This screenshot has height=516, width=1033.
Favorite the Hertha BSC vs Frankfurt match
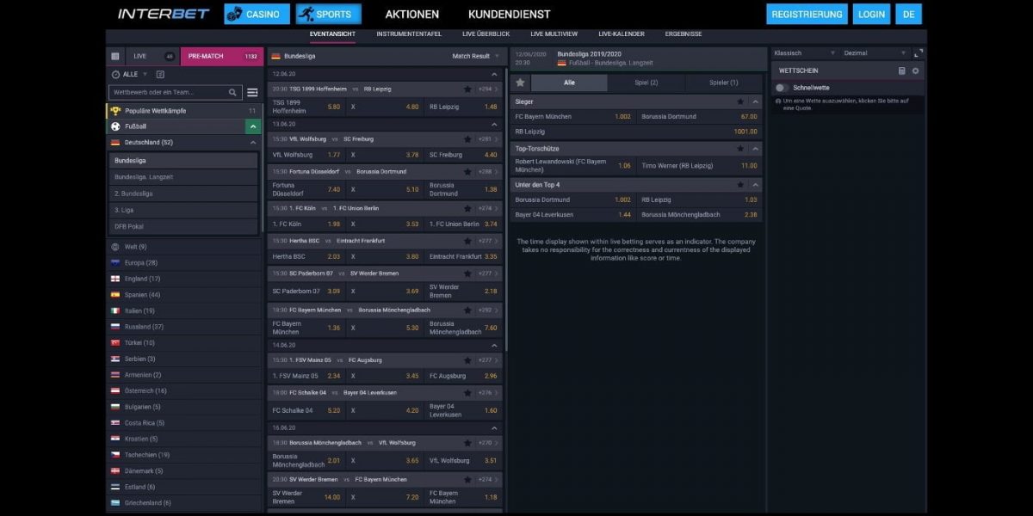click(467, 241)
